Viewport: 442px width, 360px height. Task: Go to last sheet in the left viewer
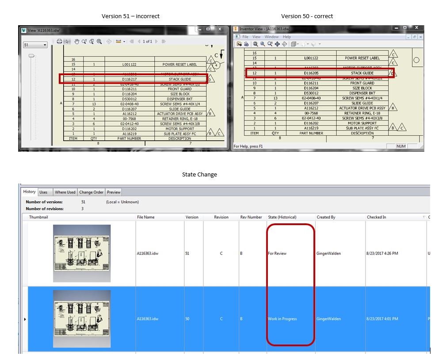coord(164,42)
